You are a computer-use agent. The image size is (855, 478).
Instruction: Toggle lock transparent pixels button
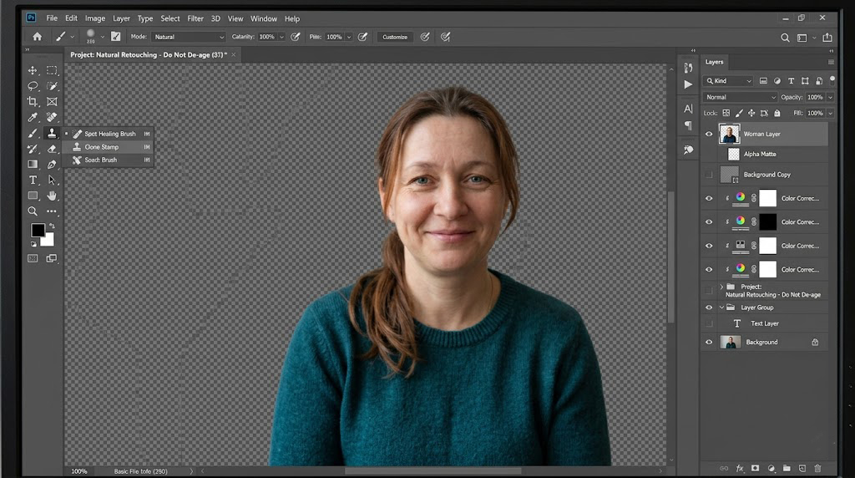(726, 113)
